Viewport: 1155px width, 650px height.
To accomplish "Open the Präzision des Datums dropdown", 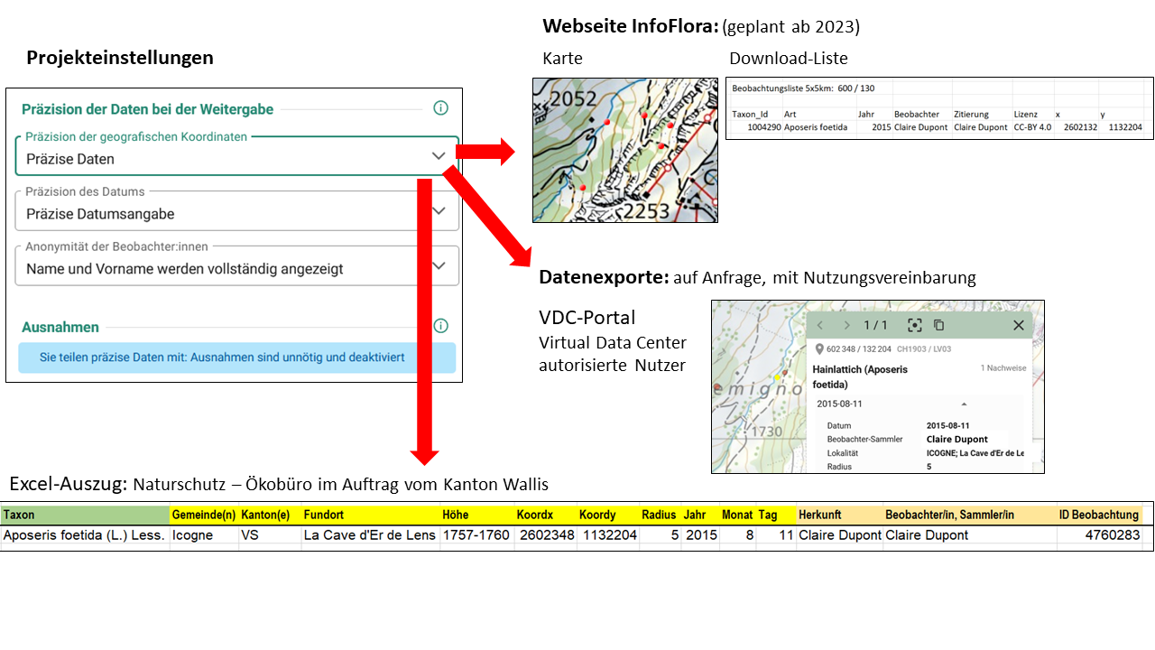I will tap(236, 210).
